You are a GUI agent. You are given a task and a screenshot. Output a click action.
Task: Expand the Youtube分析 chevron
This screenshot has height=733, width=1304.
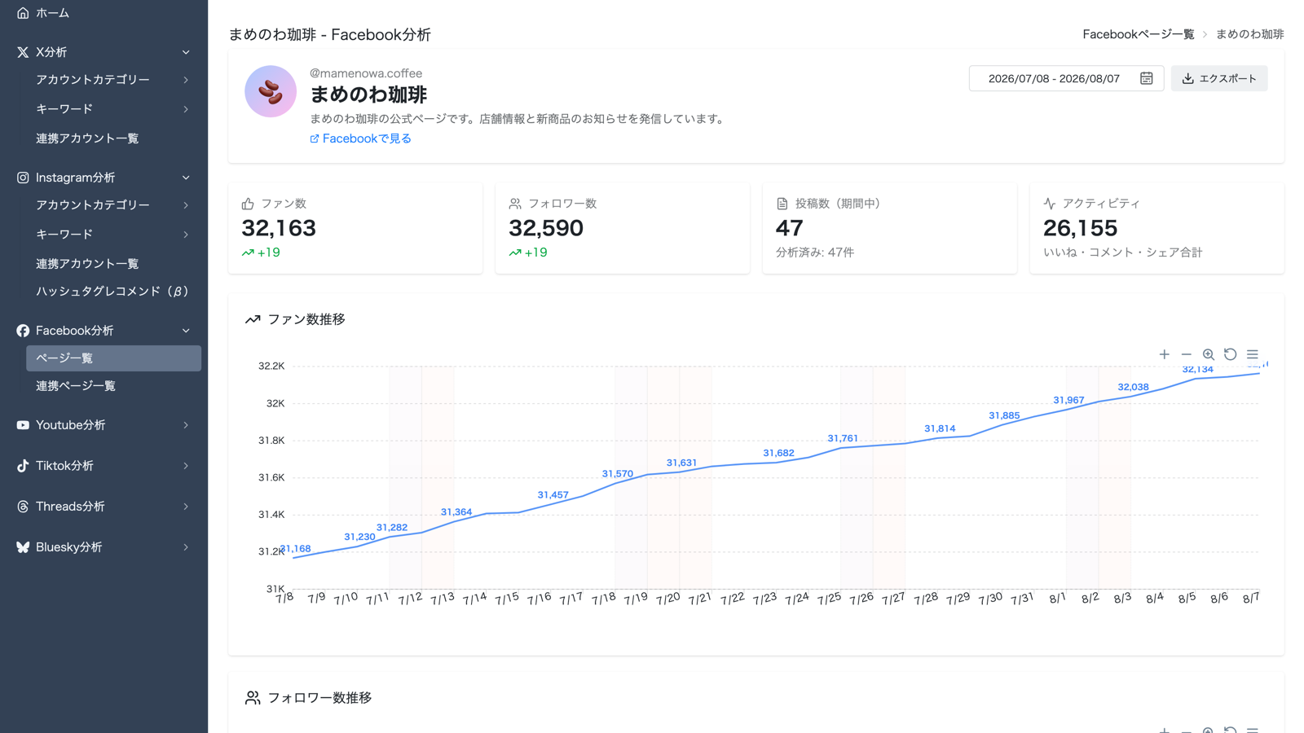(186, 425)
